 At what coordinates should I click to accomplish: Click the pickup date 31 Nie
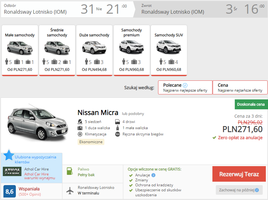pos(91,9)
